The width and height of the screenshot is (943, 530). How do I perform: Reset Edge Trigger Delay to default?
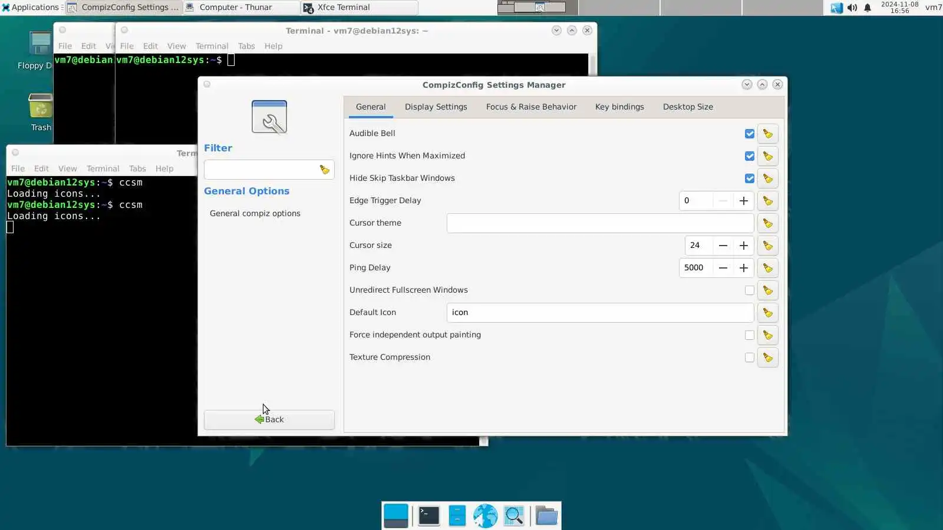coord(767,201)
